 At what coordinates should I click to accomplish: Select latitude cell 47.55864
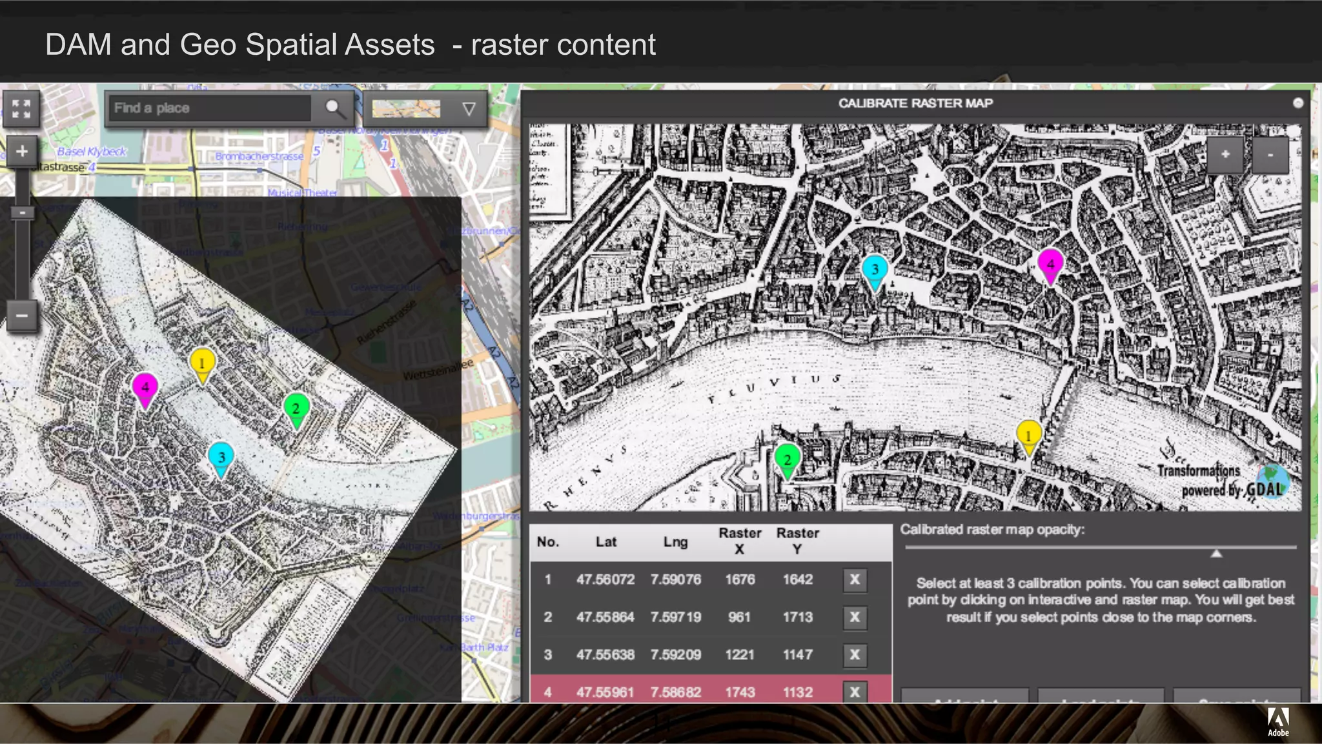click(605, 617)
